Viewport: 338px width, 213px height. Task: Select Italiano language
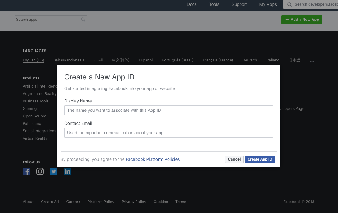(273, 60)
